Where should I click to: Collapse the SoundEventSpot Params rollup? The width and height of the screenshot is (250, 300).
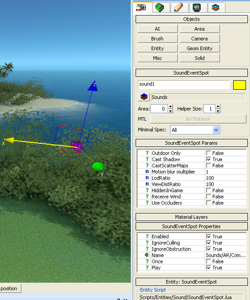tap(191, 143)
